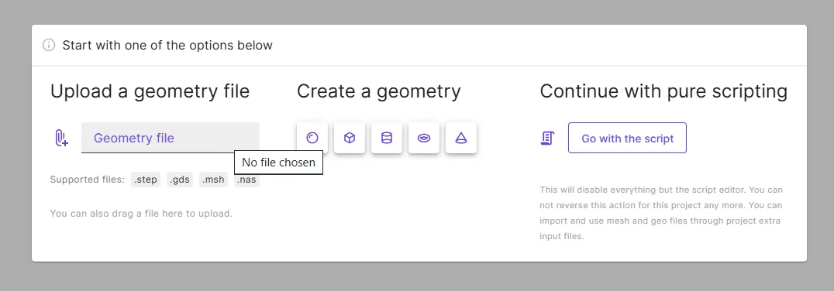Viewport: 834px width, 291px height.
Task: Click the 'No file chosen' tooltip
Action: [279, 163]
